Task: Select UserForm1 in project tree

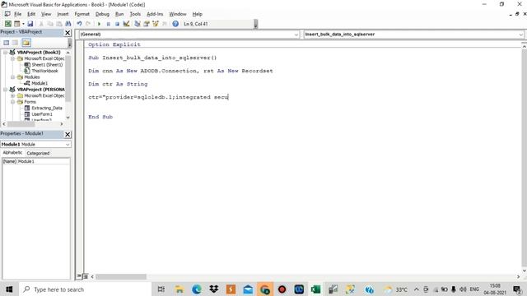Action: pyautogui.click(x=42, y=114)
